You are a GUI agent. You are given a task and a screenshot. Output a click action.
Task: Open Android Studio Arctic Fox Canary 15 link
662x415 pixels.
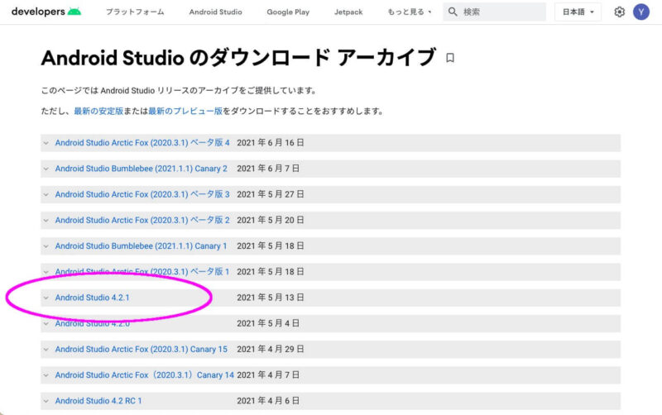click(141, 349)
